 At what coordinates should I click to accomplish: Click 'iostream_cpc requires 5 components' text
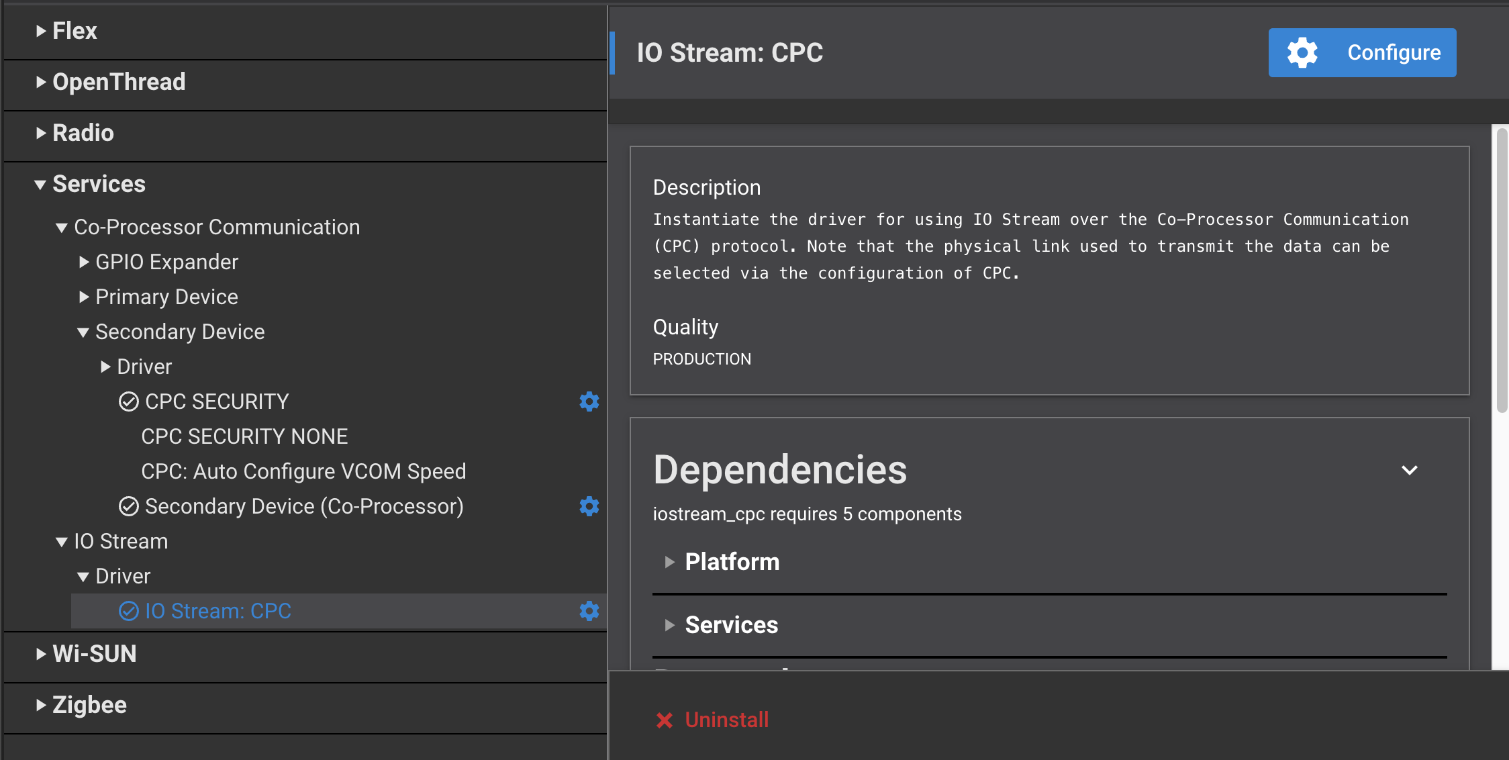807,514
